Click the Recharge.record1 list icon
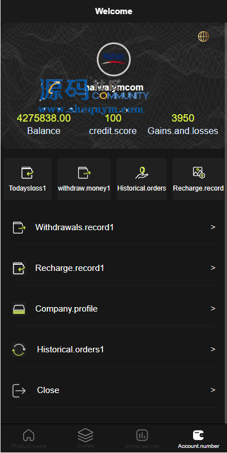The height and width of the screenshot is (453, 227). [x=19, y=268]
